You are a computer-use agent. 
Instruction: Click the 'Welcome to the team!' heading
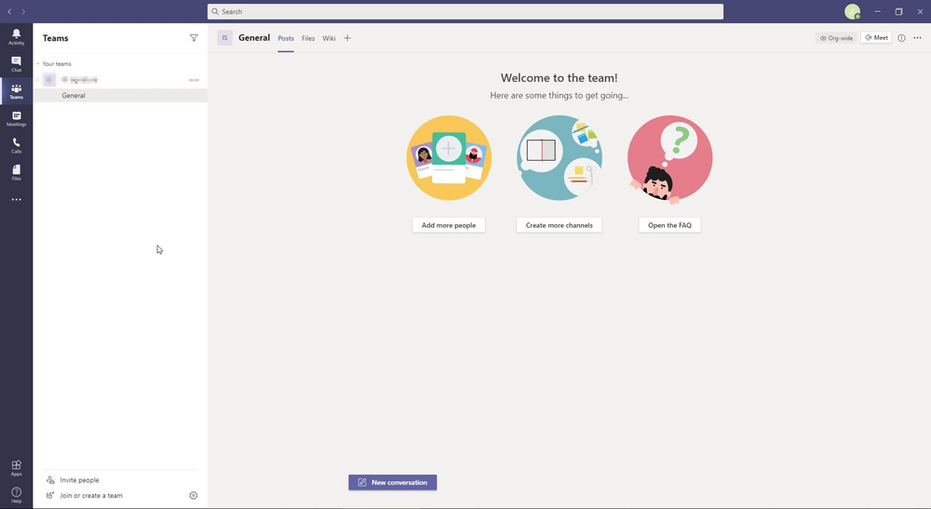pyautogui.click(x=559, y=78)
